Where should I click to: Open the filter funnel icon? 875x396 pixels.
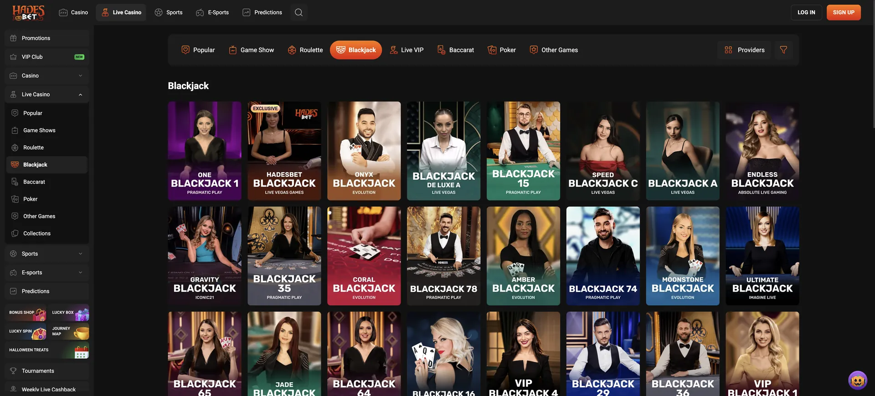tap(783, 50)
